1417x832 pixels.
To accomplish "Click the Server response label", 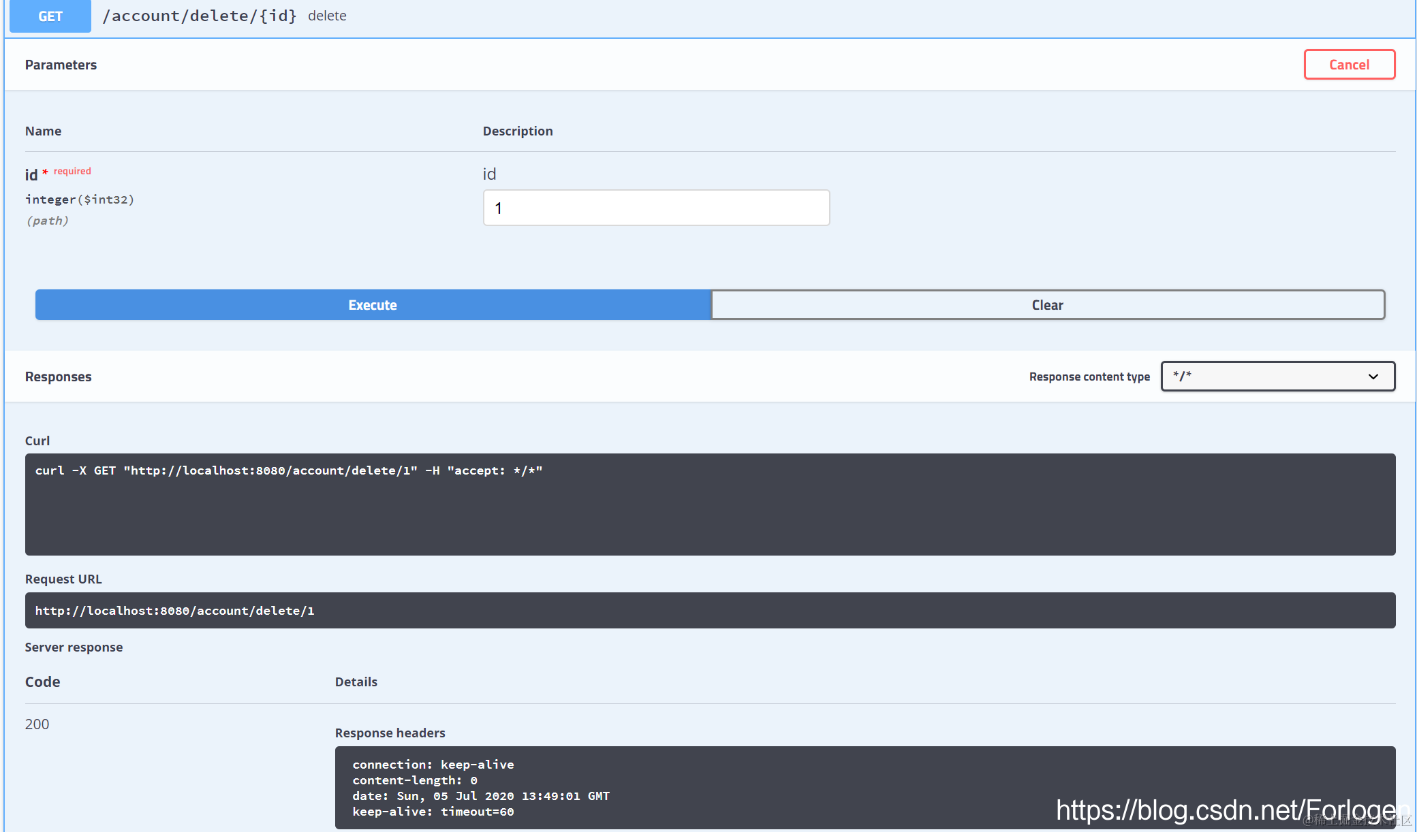I will click(x=74, y=647).
